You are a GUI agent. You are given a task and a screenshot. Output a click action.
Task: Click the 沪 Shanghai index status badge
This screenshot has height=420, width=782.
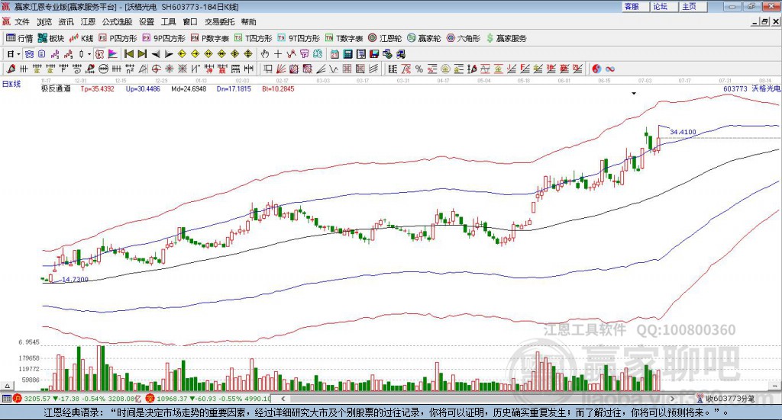[x=17, y=399]
